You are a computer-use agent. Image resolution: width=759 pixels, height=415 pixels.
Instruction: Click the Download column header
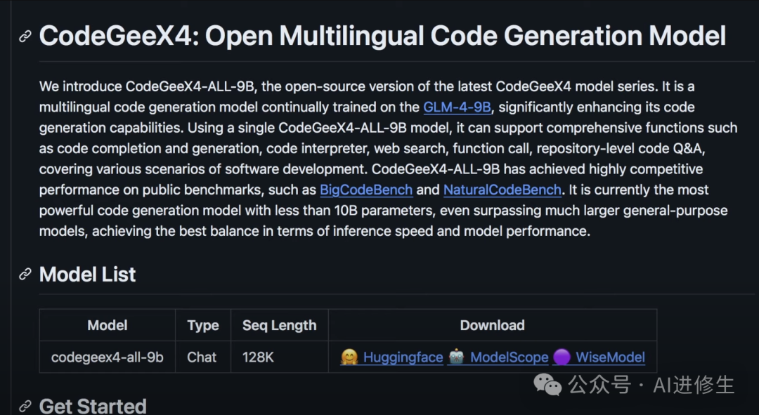point(492,325)
